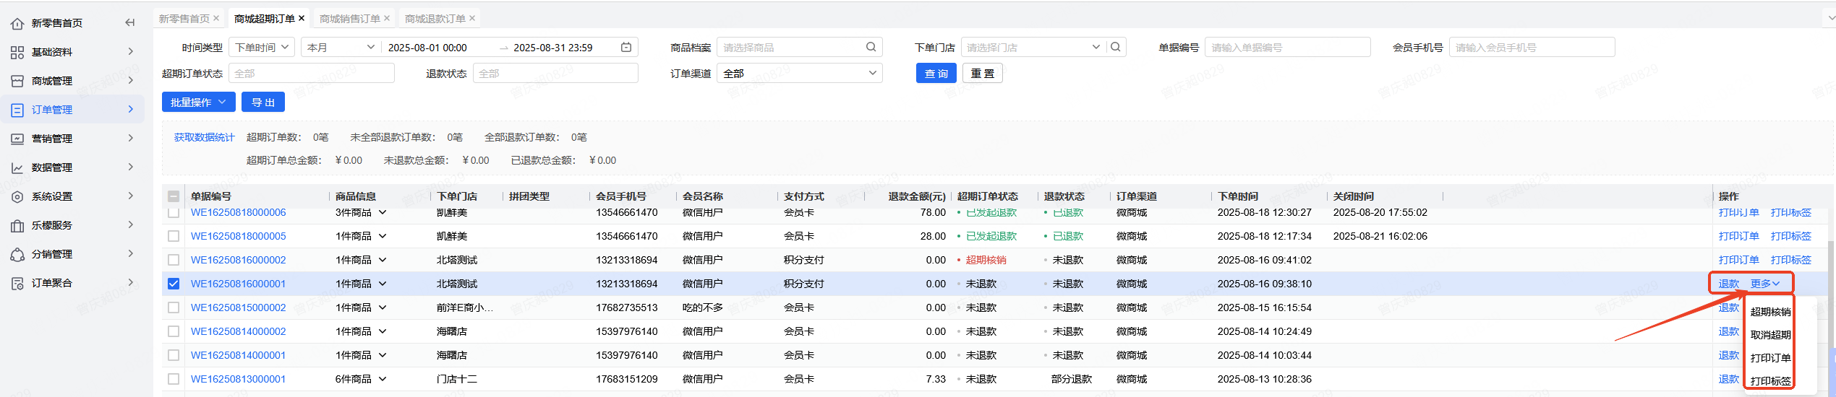Choose 打印标签 from the more menu
The height and width of the screenshot is (397, 1836).
[1770, 381]
